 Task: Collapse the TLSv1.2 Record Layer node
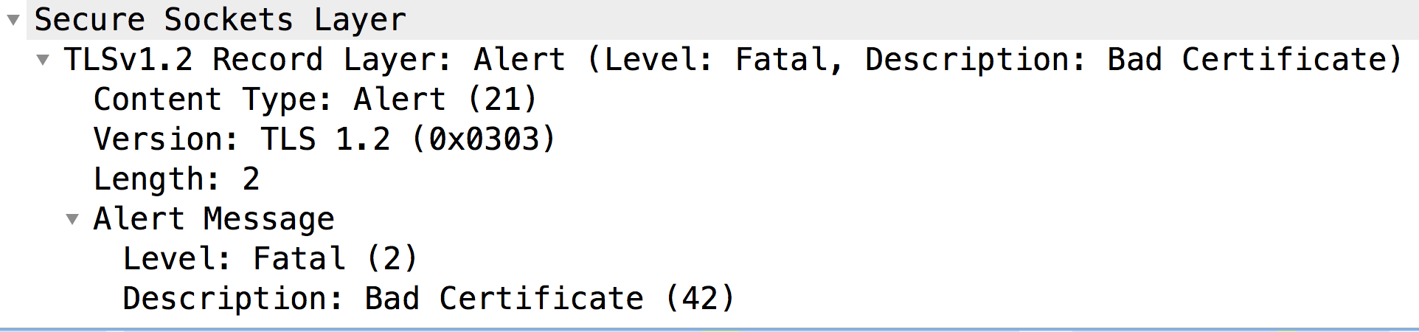coord(43,60)
